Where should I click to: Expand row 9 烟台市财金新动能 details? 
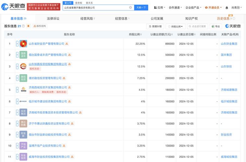pos(17,134)
